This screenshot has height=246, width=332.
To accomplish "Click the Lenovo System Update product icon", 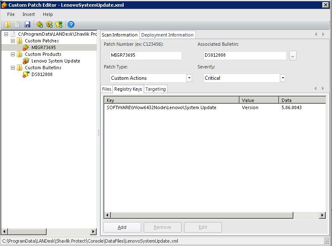I will click(26, 61).
